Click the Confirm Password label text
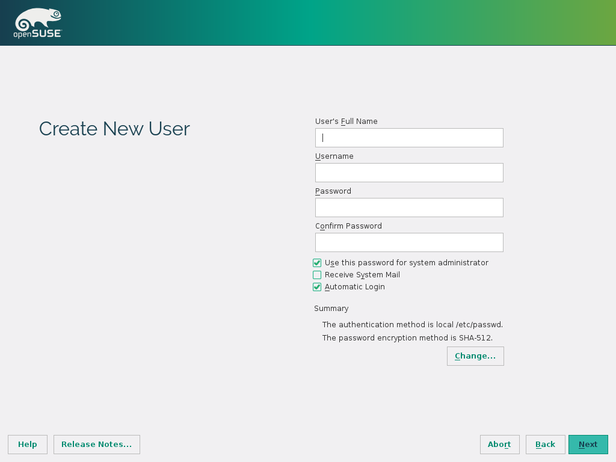Viewport: 616px width, 462px height. click(x=348, y=226)
